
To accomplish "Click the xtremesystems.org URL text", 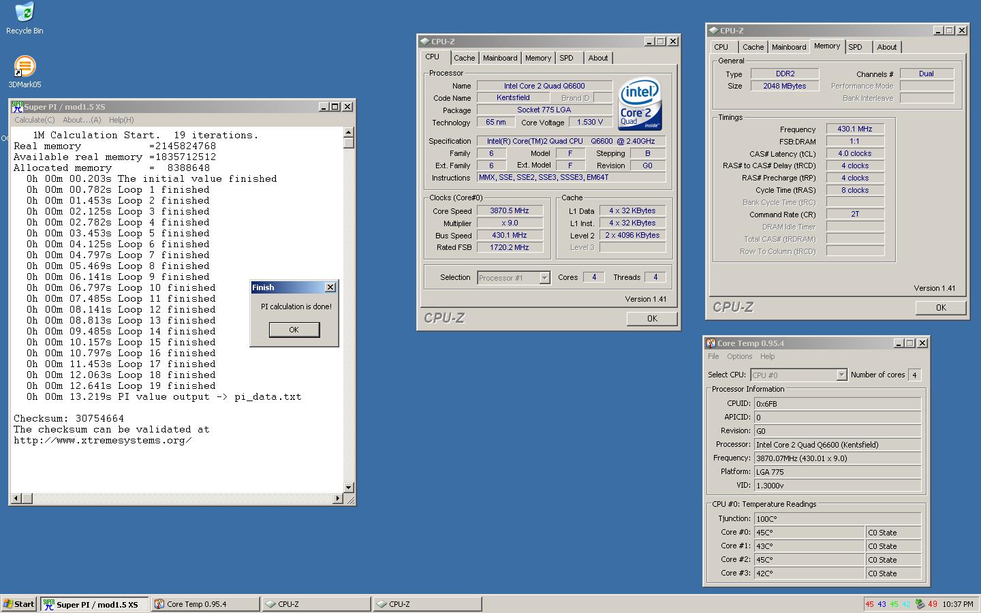I will pos(103,441).
